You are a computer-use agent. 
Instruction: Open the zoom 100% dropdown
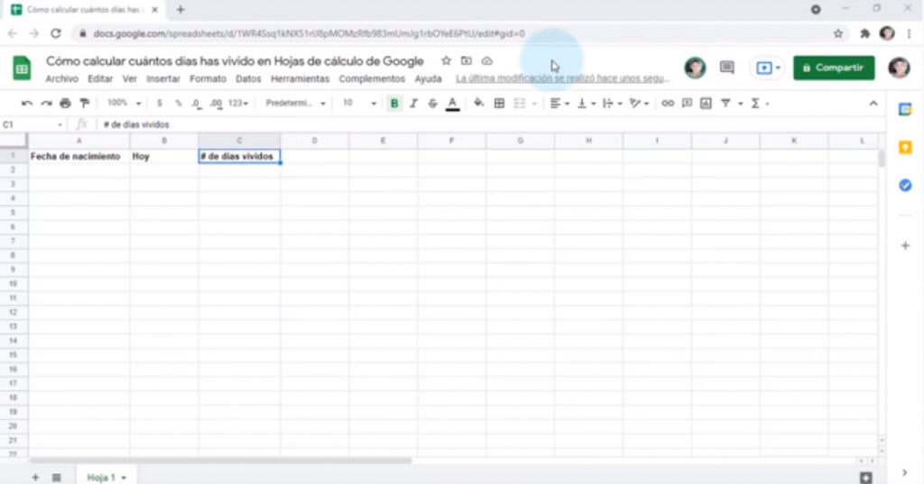[124, 104]
